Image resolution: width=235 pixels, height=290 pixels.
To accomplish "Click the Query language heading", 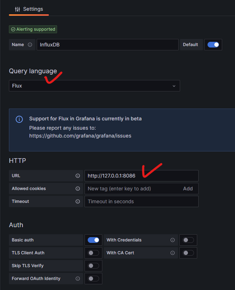I will (33, 71).
